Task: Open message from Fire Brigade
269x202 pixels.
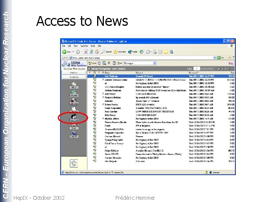Action: point(161,161)
